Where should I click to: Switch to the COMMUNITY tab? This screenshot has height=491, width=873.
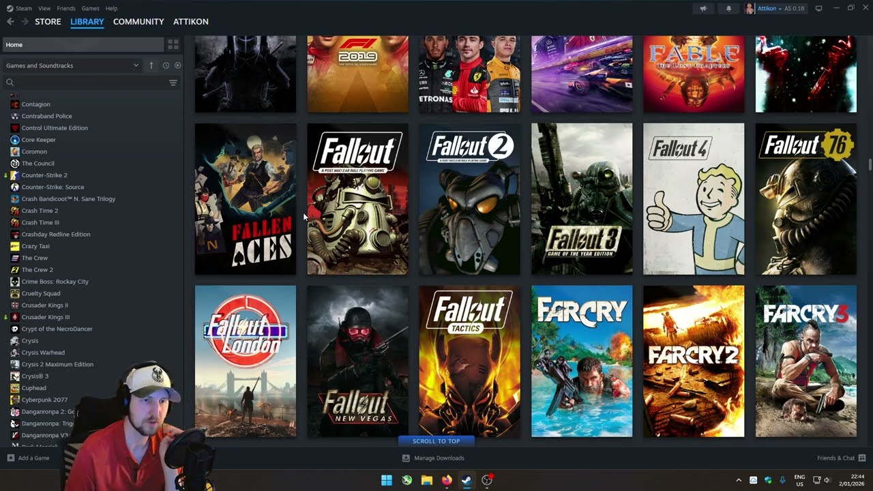138,22
